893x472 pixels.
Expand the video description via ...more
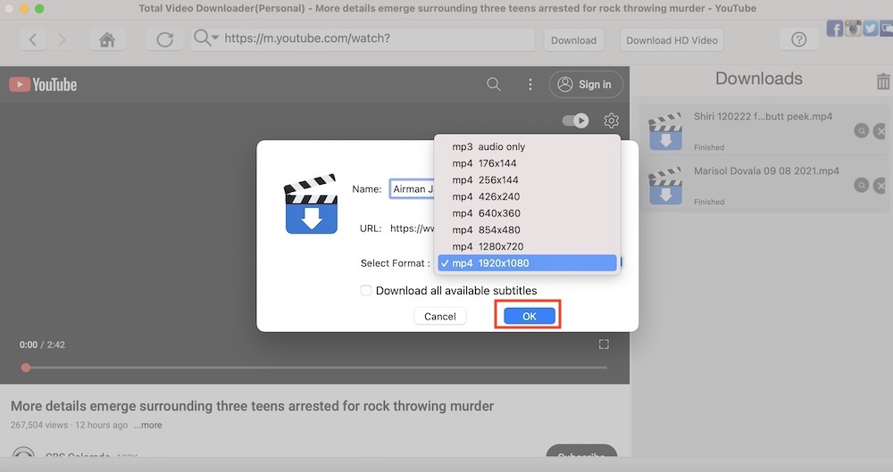tap(148, 426)
